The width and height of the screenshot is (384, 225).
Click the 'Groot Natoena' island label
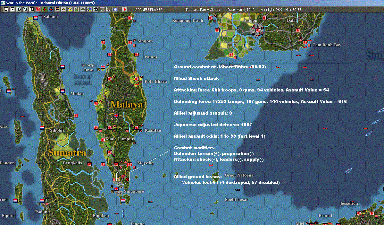click(x=239, y=175)
